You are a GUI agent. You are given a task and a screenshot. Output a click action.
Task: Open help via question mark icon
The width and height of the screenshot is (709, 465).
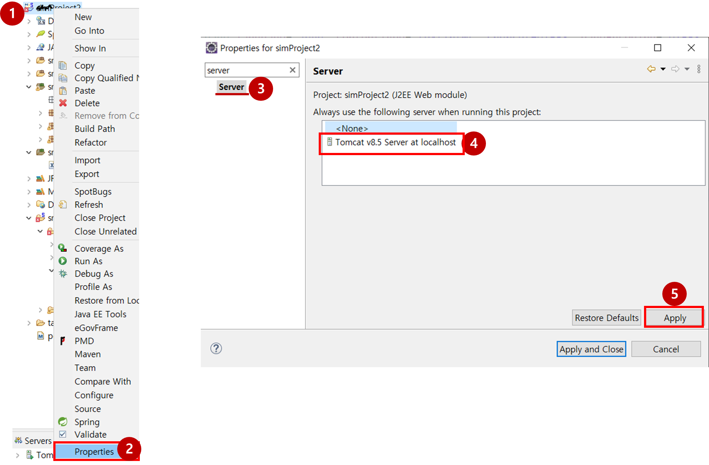(x=216, y=349)
